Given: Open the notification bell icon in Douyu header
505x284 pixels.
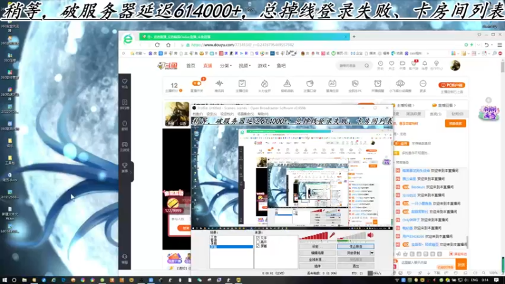Looking at the screenshot, I should [424, 65].
